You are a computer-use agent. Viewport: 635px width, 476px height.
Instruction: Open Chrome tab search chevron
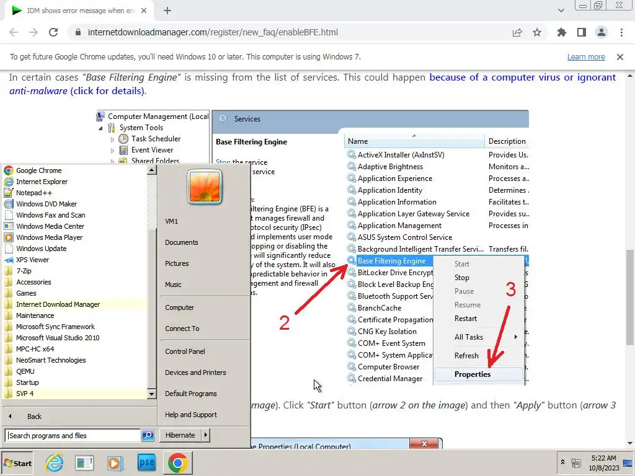pyautogui.click(x=561, y=11)
